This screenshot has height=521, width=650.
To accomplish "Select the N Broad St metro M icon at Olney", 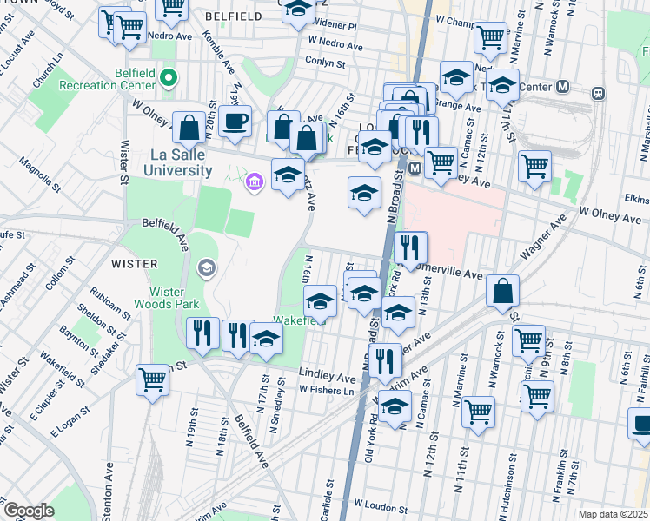I will pos(415,168).
